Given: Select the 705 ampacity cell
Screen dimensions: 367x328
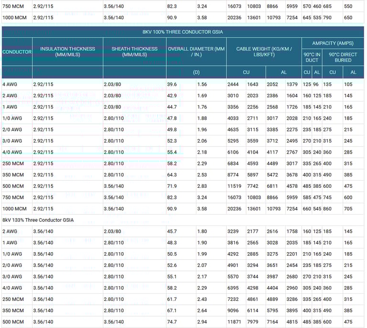Looking at the screenshot, I should [x=349, y=209].
